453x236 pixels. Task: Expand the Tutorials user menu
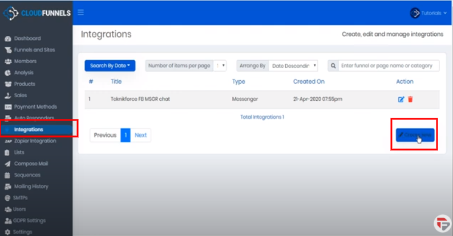(428, 13)
